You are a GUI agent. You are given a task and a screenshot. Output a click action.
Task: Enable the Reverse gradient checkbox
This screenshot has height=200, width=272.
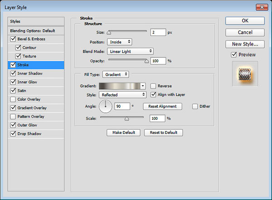pos(153,86)
